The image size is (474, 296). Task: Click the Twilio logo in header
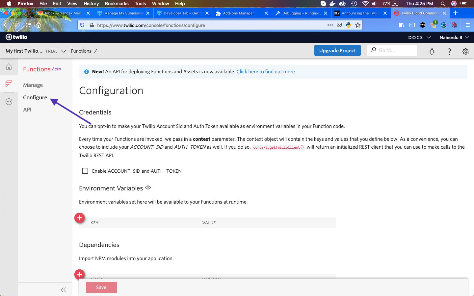click(x=16, y=37)
